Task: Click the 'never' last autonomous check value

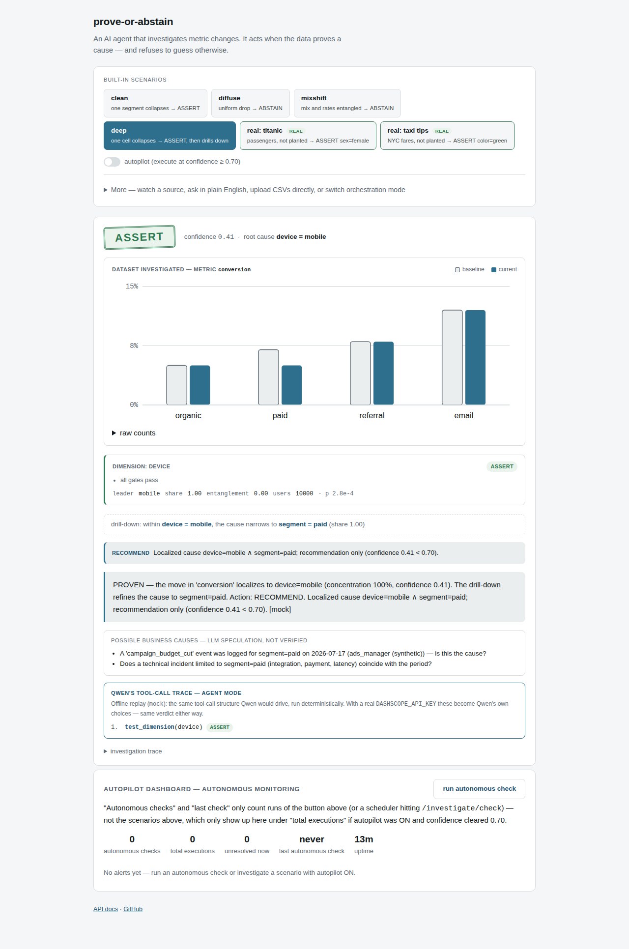Action: coord(312,839)
